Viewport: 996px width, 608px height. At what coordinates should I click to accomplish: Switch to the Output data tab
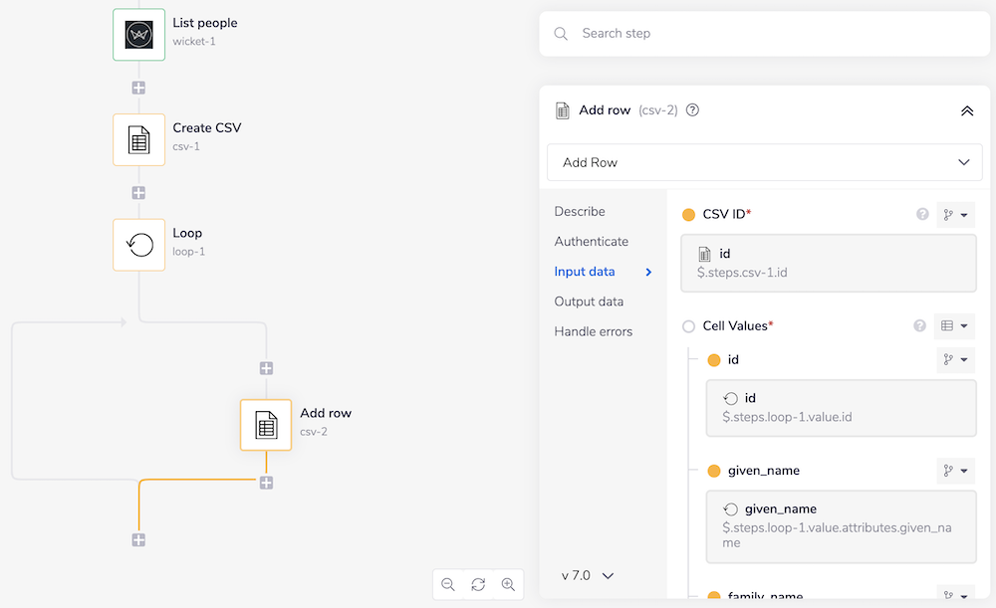click(x=589, y=302)
